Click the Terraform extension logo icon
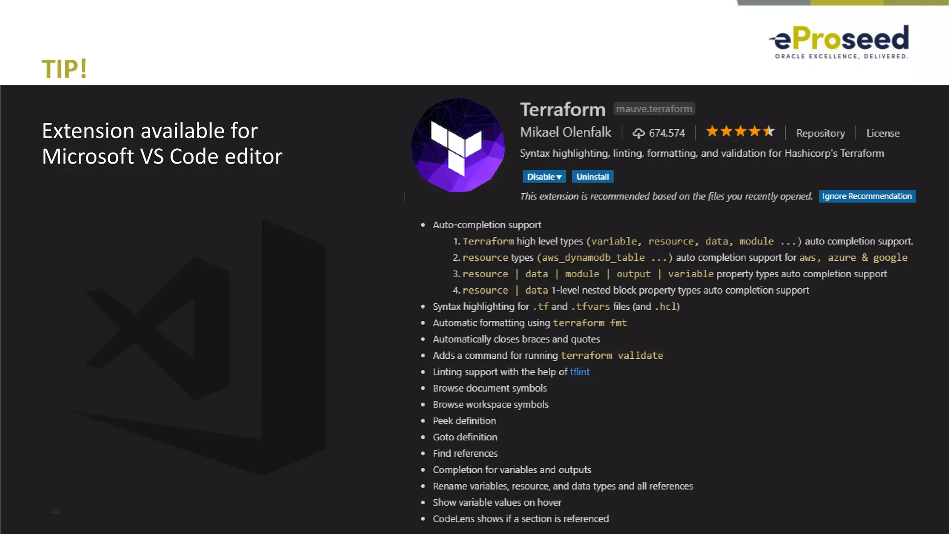 tap(458, 145)
